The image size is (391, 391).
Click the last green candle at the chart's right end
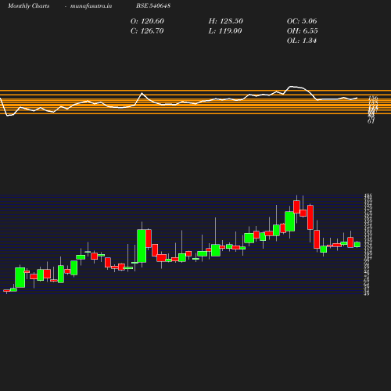point(357,244)
